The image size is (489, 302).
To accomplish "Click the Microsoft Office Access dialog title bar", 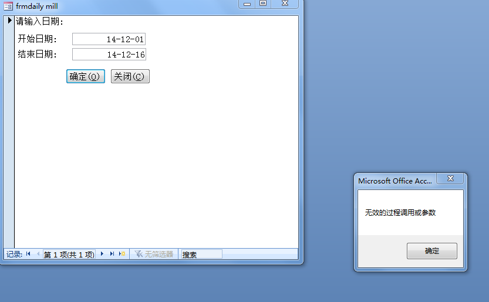I will tap(394, 181).
